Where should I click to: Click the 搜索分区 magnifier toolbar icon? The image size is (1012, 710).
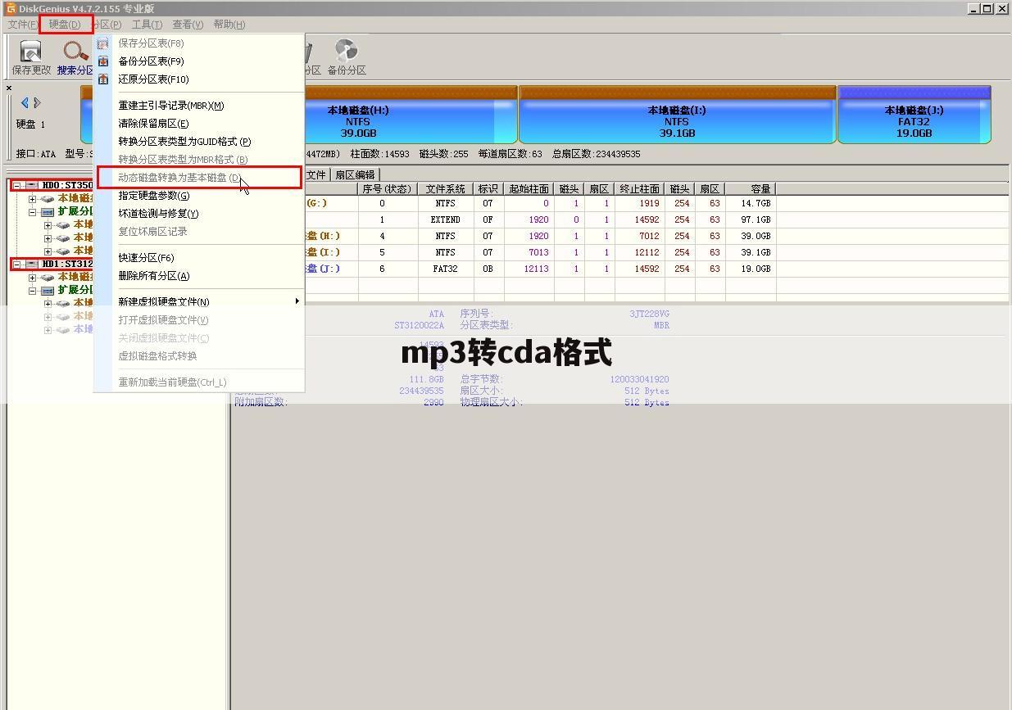pyautogui.click(x=75, y=51)
